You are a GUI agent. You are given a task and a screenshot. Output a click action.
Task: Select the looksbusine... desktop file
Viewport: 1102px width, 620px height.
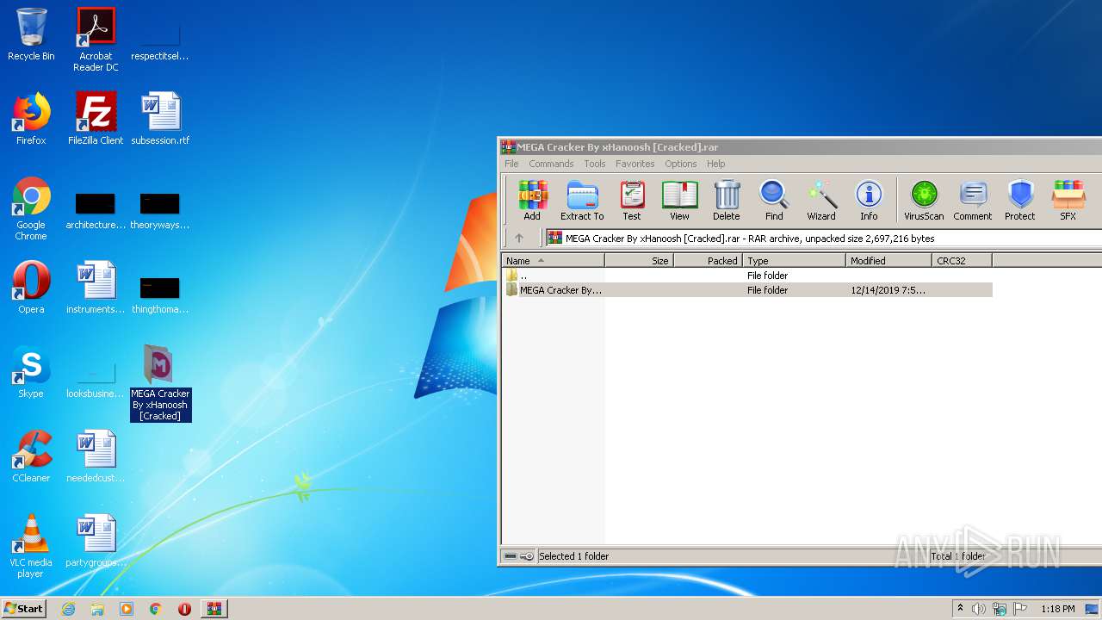96,379
